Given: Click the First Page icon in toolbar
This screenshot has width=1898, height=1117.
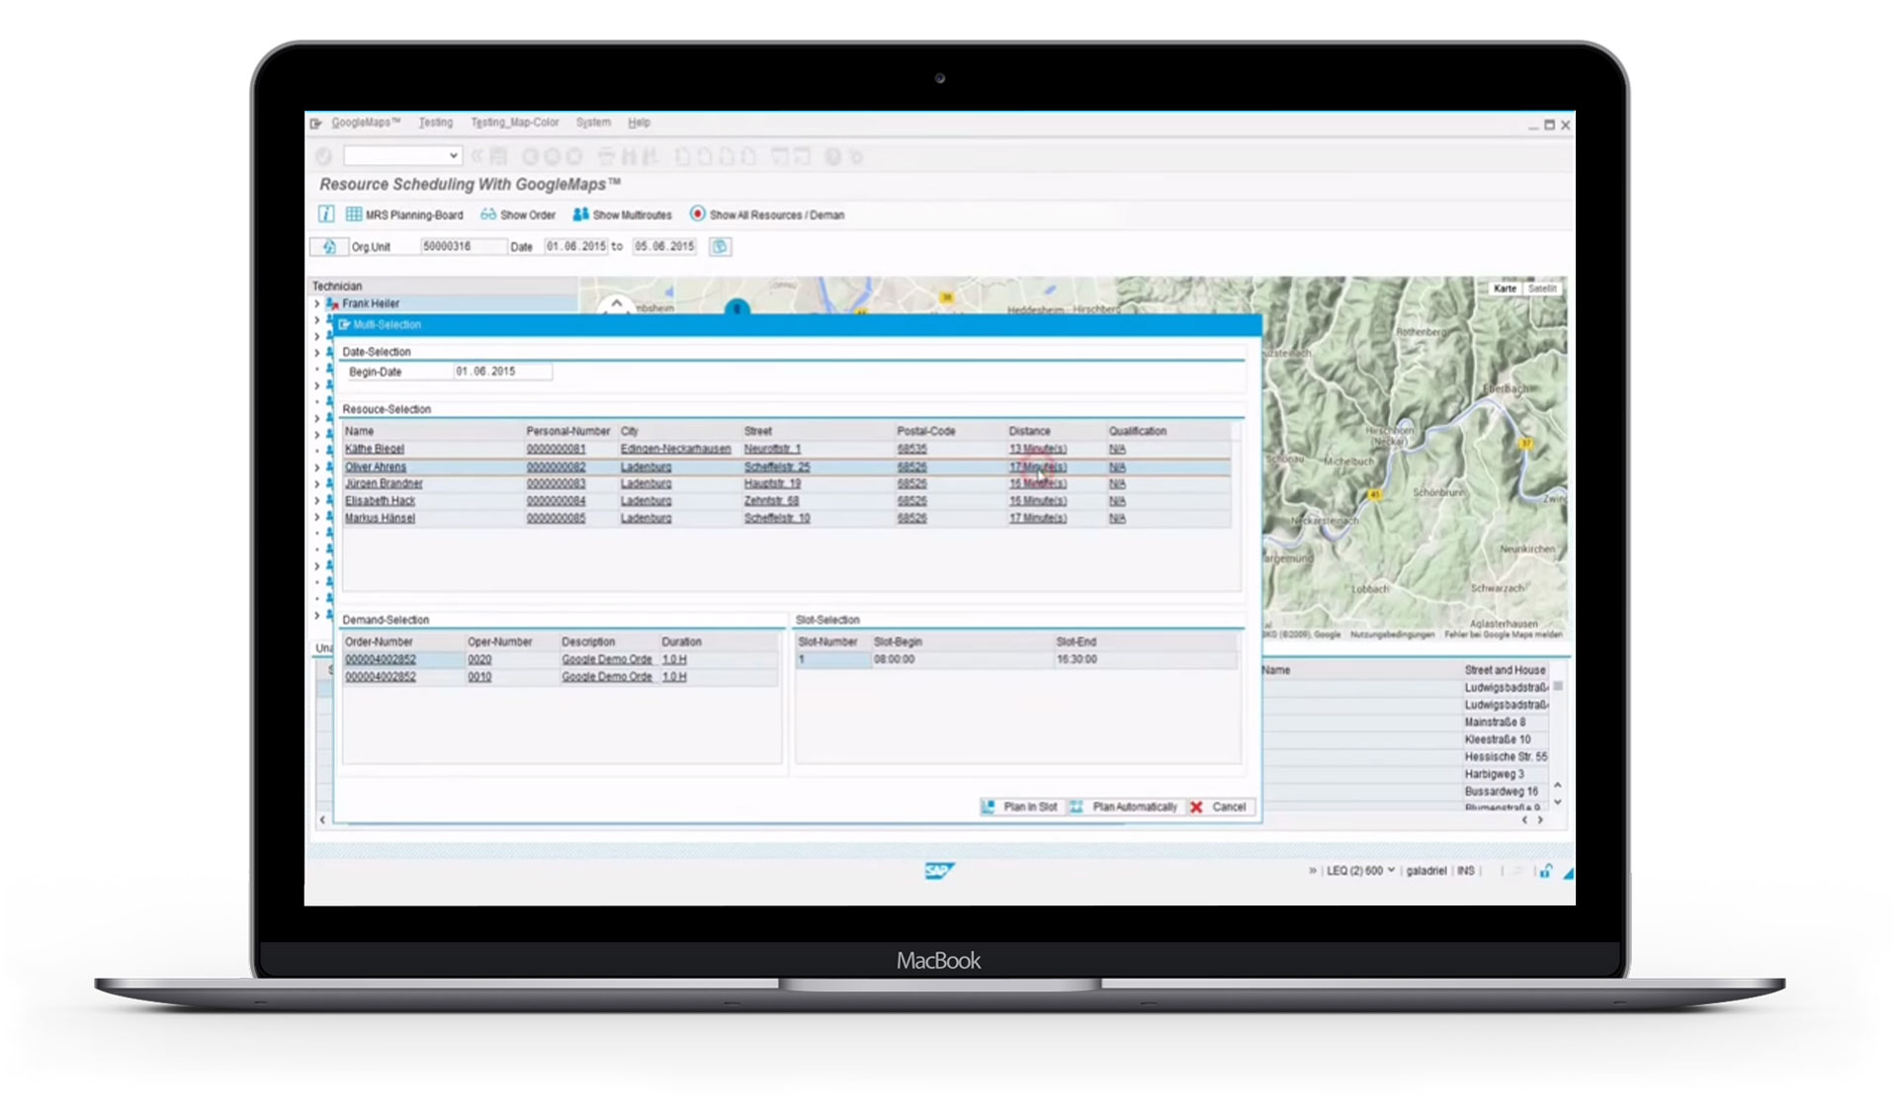Looking at the screenshot, I should pos(683,156).
